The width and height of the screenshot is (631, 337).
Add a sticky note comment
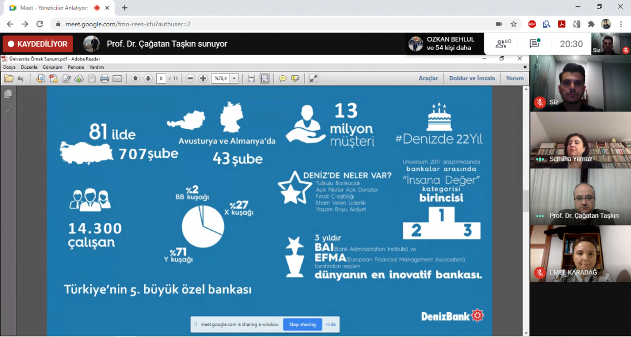coord(282,78)
